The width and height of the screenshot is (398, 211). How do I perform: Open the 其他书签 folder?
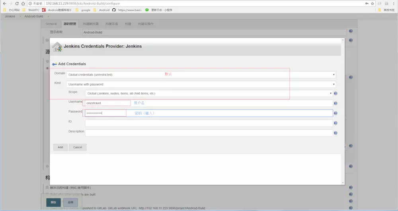[386, 10]
